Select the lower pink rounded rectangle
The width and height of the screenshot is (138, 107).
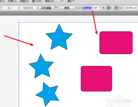[x=96, y=79]
